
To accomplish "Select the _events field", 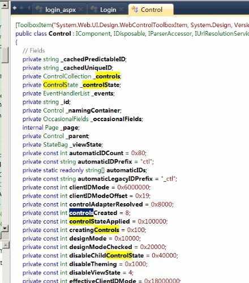I will tap(102, 93).
